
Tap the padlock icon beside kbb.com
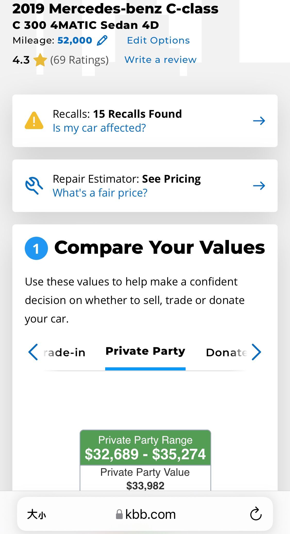click(x=119, y=514)
